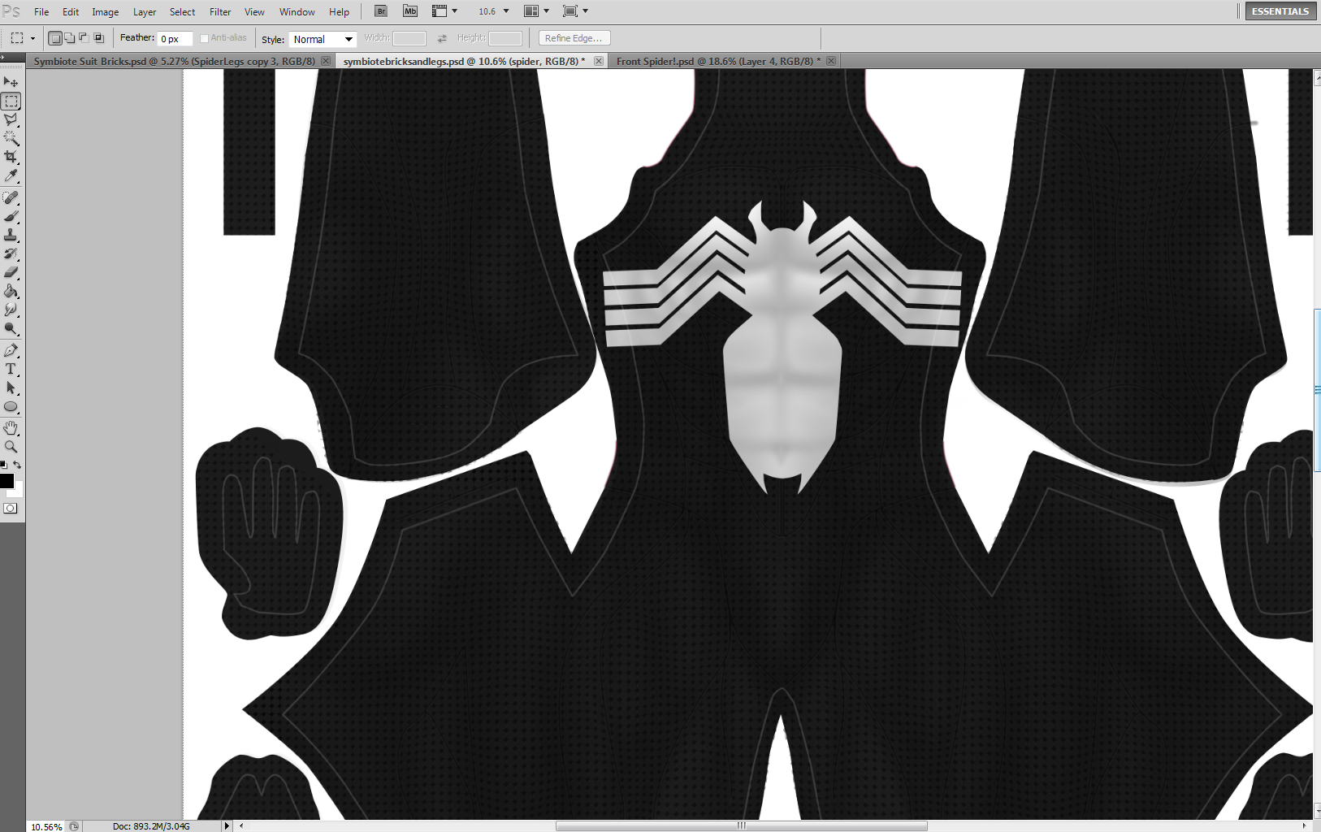Select the Pen tool

point(11,350)
